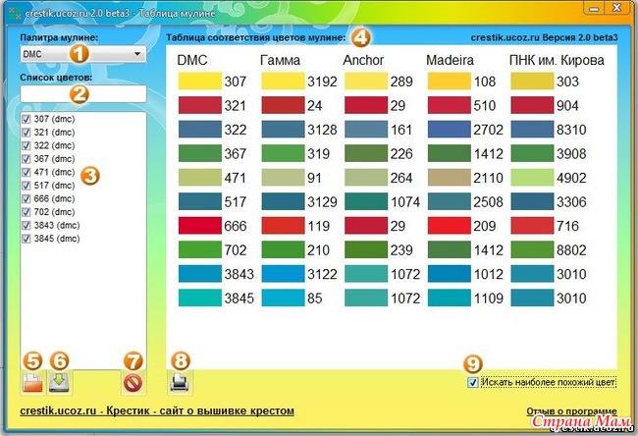638x436 pixels.
Task: Click the color list search field
Action: pos(82,93)
